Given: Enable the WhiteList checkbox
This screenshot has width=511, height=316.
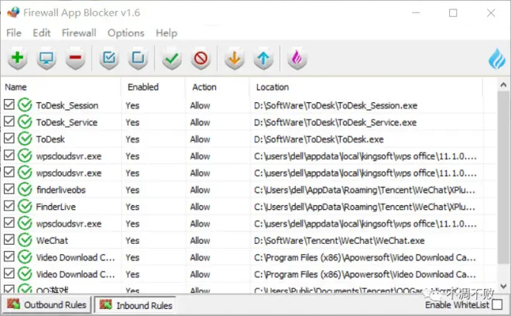Looking at the screenshot, I should click(497, 304).
